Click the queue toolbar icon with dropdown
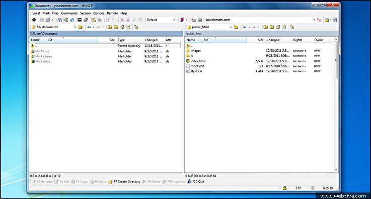Image resolution: width=371 pixels, height=199 pixels. (x=48, y=20)
